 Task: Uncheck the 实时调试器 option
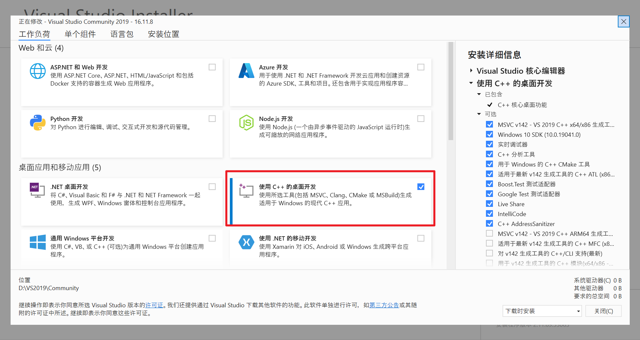coord(489,144)
